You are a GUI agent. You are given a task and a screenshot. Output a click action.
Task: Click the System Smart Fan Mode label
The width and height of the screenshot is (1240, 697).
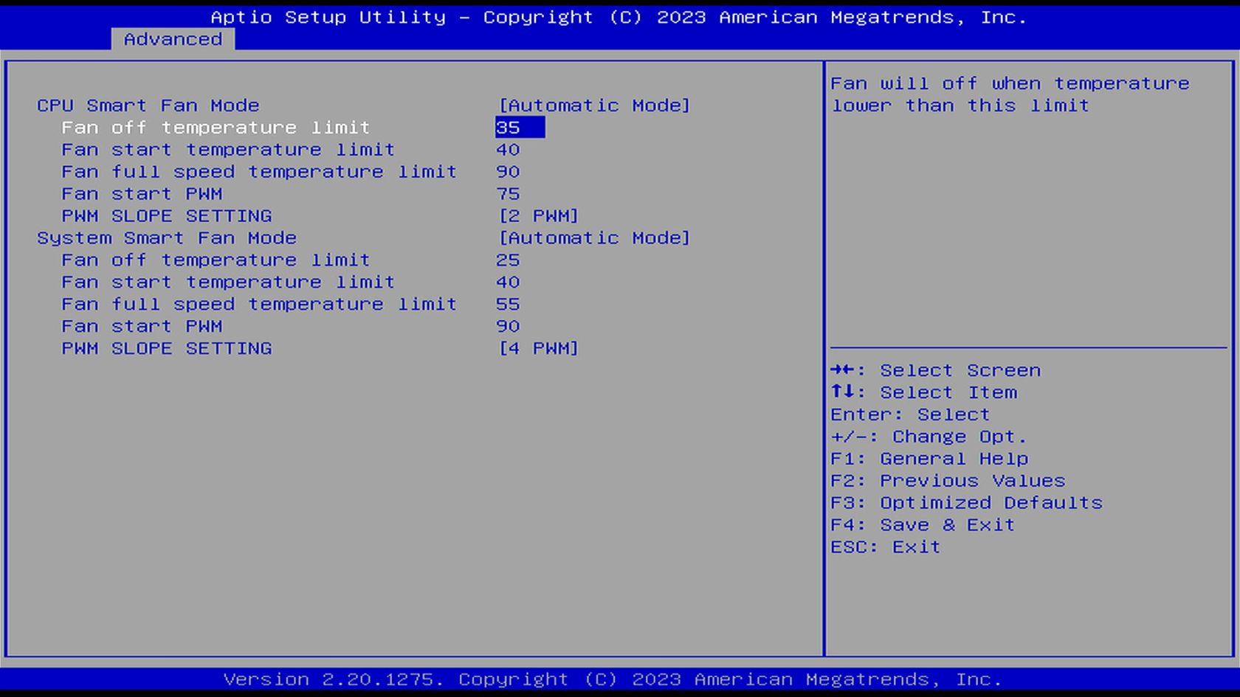[167, 238]
